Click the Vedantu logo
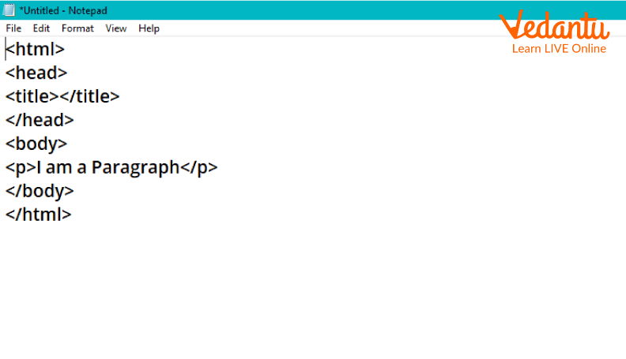 pos(554,27)
